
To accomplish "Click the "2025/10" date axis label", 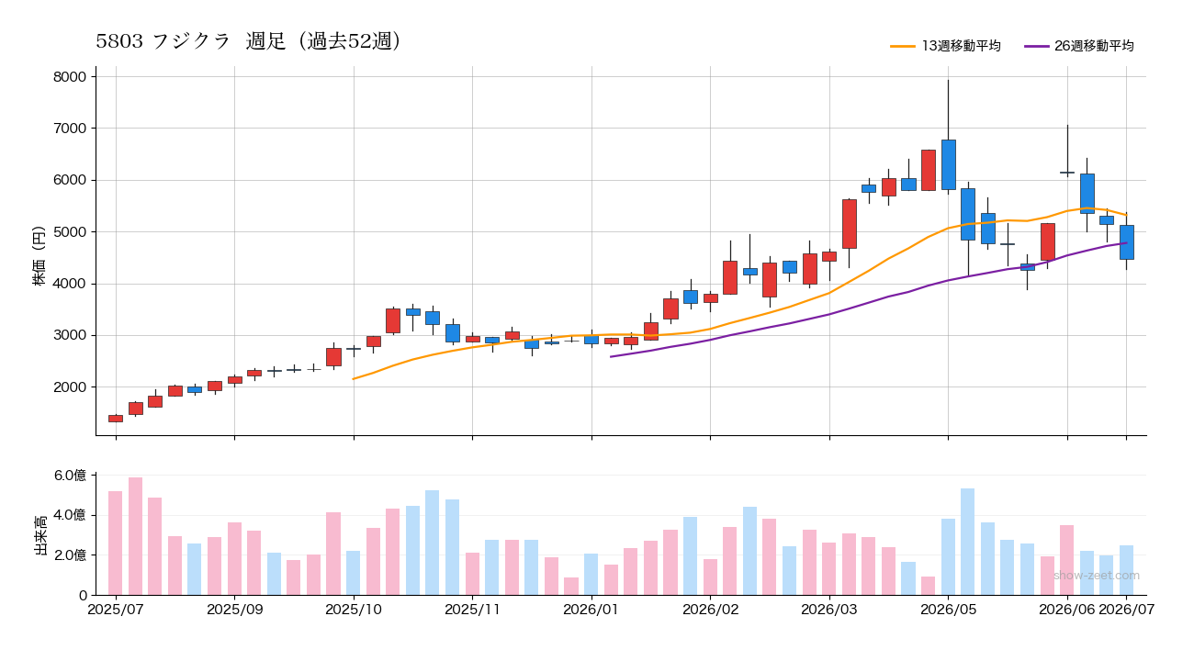I will point(354,609).
